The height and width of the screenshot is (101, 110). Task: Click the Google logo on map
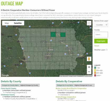[5, 75]
